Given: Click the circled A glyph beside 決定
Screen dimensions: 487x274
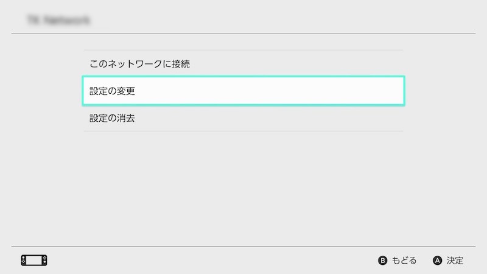Looking at the screenshot, I should pyautogui.click(x=437, y=261).
